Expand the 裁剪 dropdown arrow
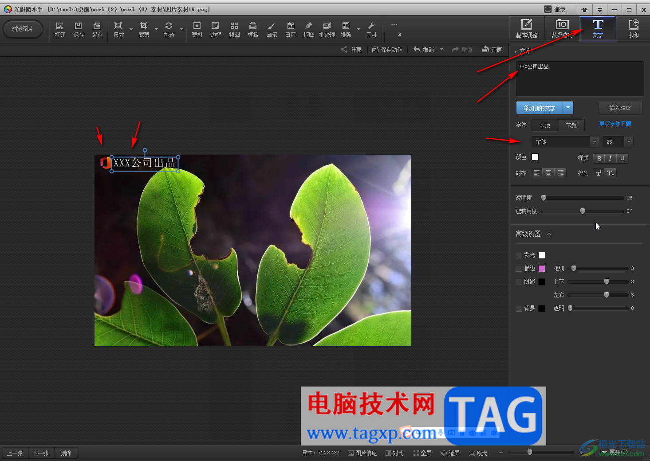Image resolution: width=650 pixels, height=461 pixels. click(156, 30)
